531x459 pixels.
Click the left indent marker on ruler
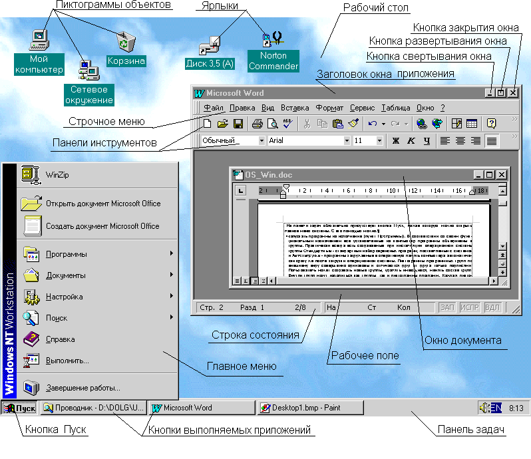click(283, 193)
